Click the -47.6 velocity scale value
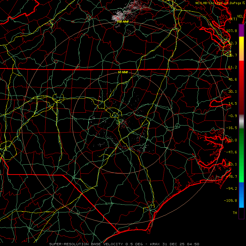 pyautogui.click(x=232, y=152)
